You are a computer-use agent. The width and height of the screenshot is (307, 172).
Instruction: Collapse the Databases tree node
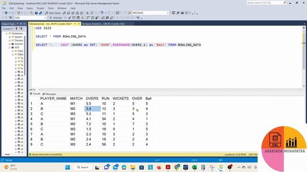coord(6,33)
